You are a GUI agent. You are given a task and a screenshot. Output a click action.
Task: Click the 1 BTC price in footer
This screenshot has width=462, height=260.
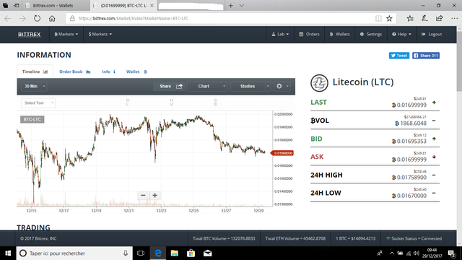pos(356,238)
